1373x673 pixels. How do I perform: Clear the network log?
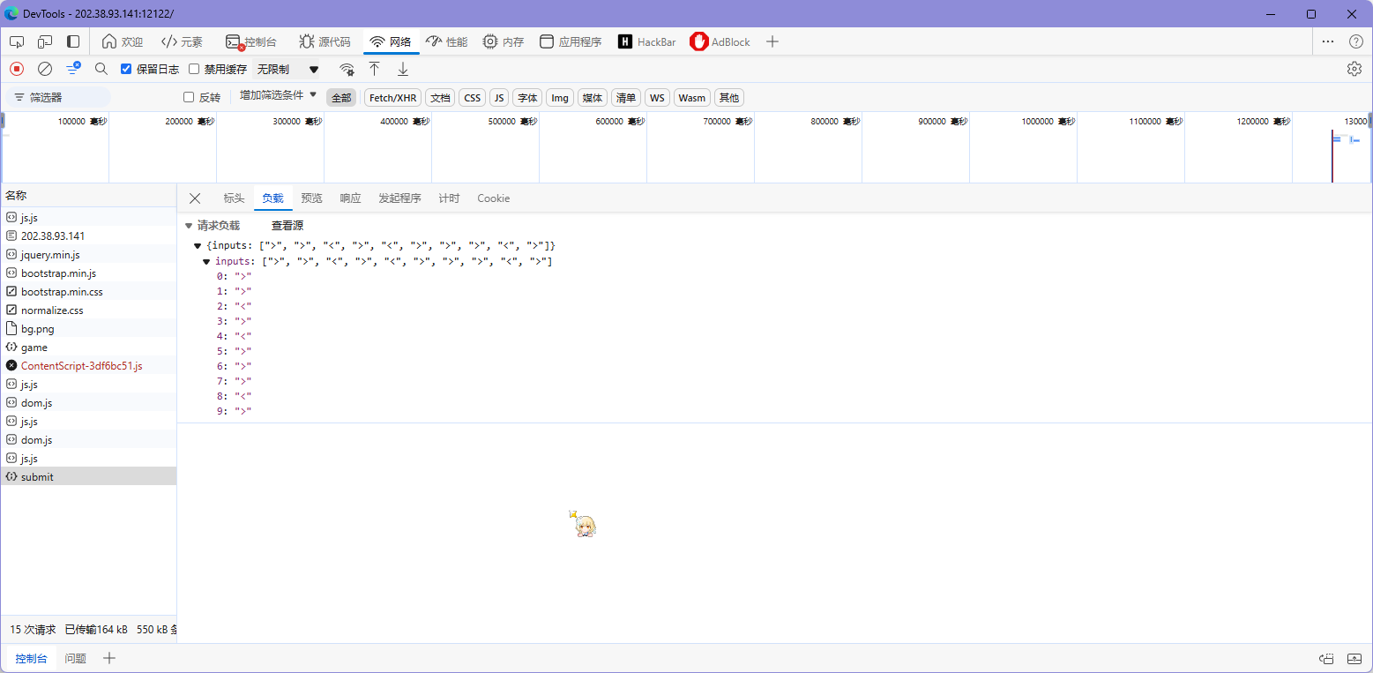45,69
